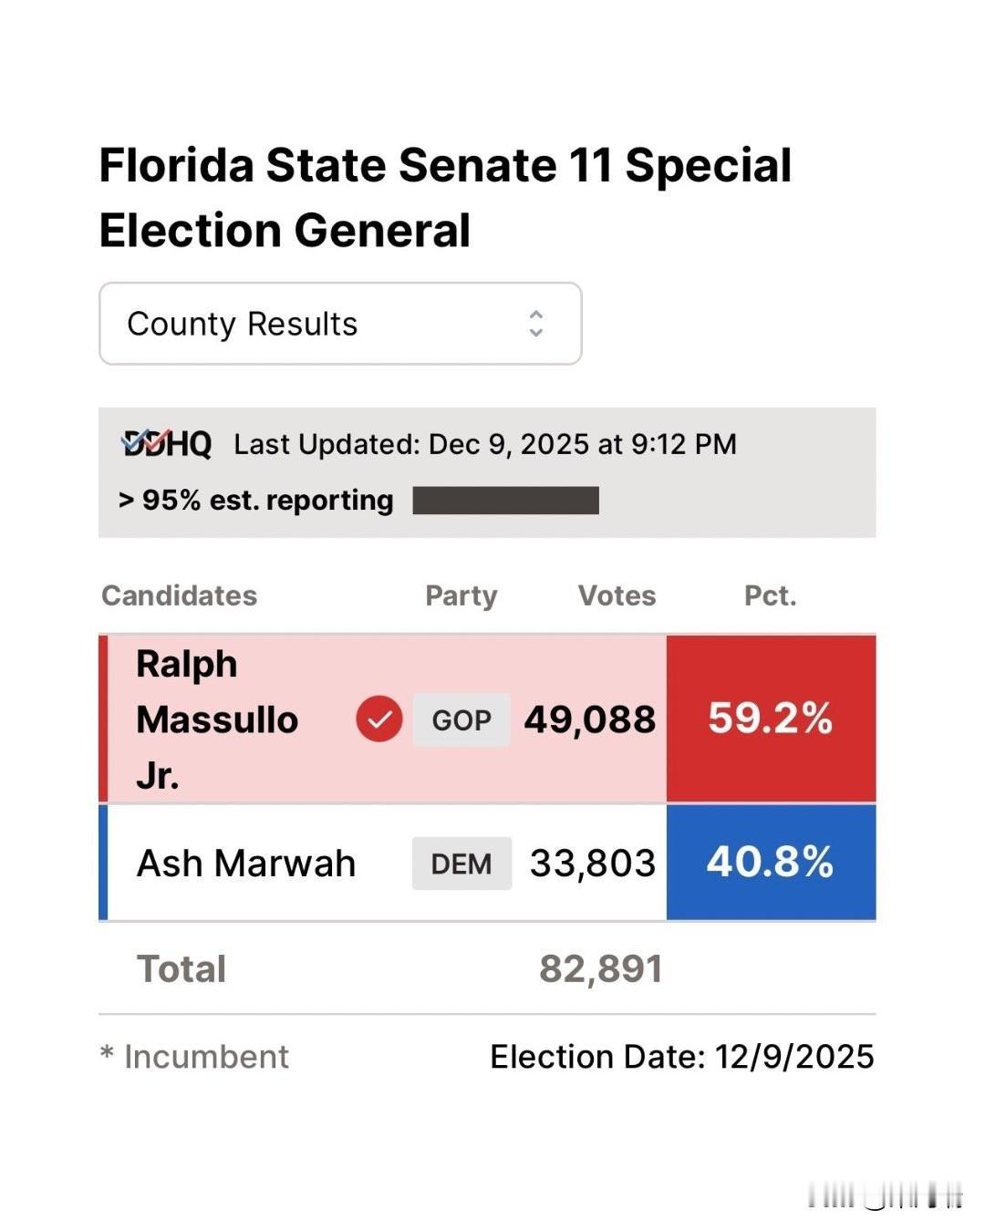985x1231 pixels.
Task: Click the red 59.2% percentage box
Action: tap(771, 719)
